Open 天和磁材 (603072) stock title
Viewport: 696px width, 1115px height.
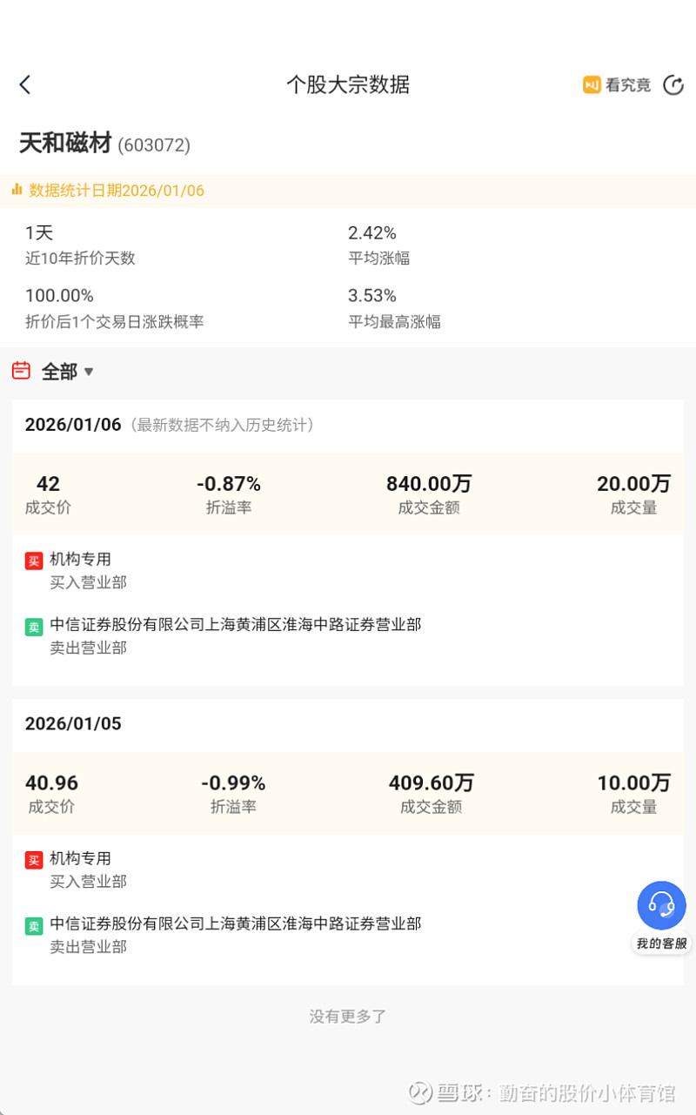pyautogui.click(x=104, y=144)
